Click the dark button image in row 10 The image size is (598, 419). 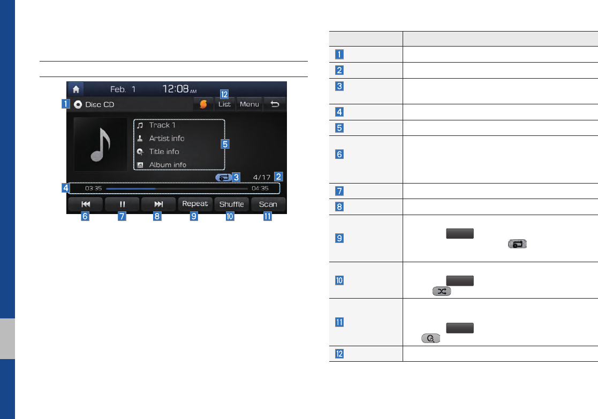tap(460, 280)
